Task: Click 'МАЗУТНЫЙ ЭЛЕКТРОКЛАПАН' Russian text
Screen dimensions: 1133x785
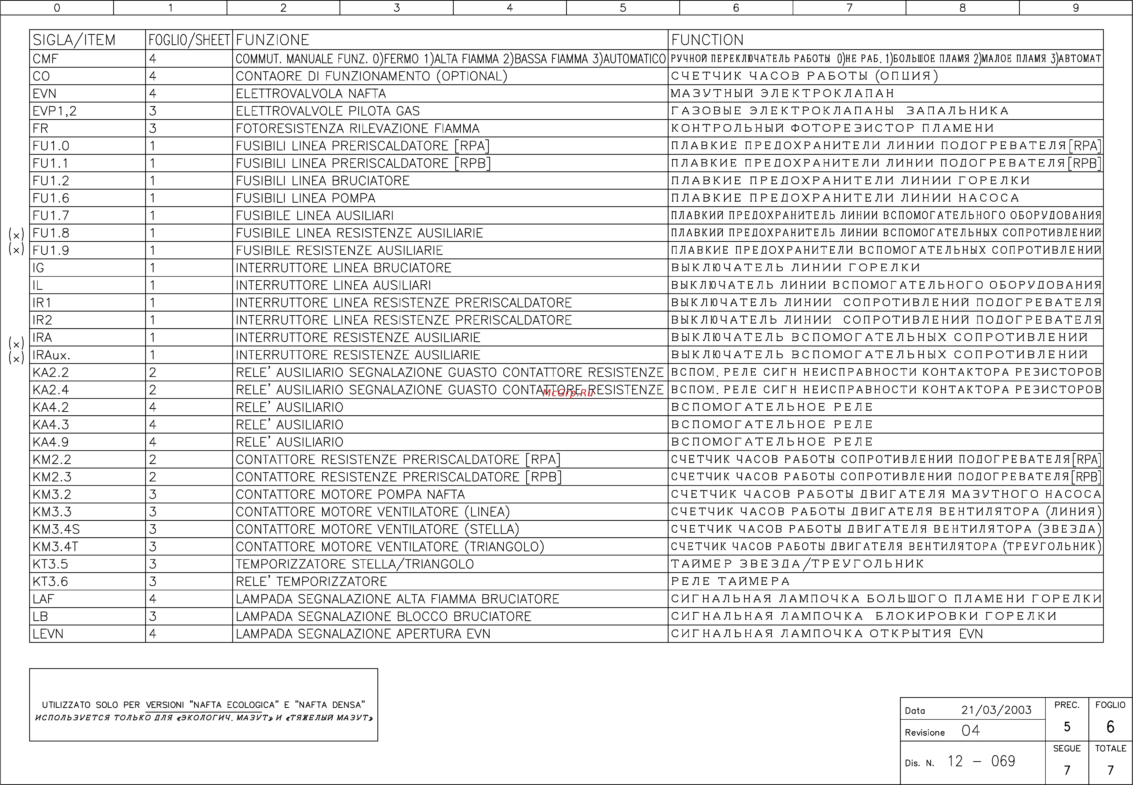Action: 782,94
